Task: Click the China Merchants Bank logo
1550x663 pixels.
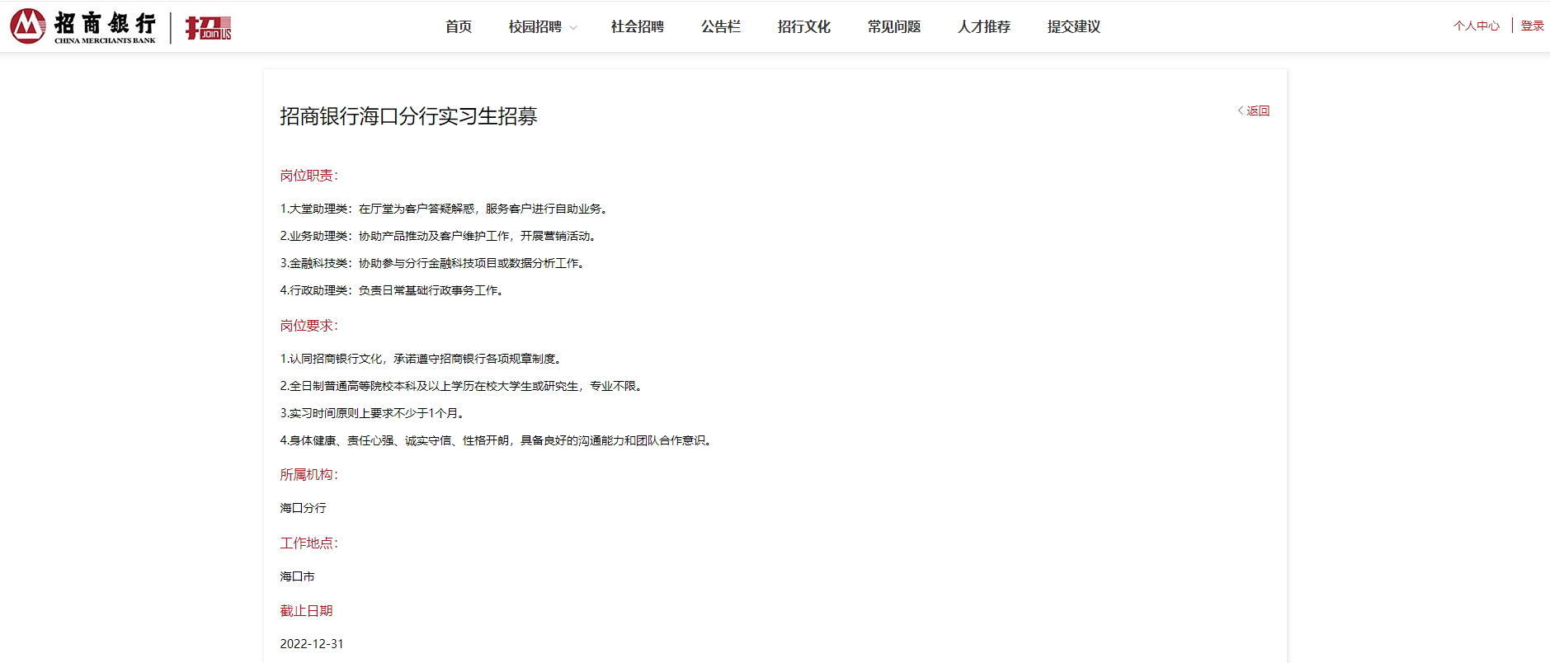Action: tap(82, 26)
